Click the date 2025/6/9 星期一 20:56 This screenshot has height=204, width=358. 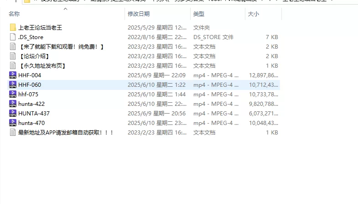(x=156, y=113)
